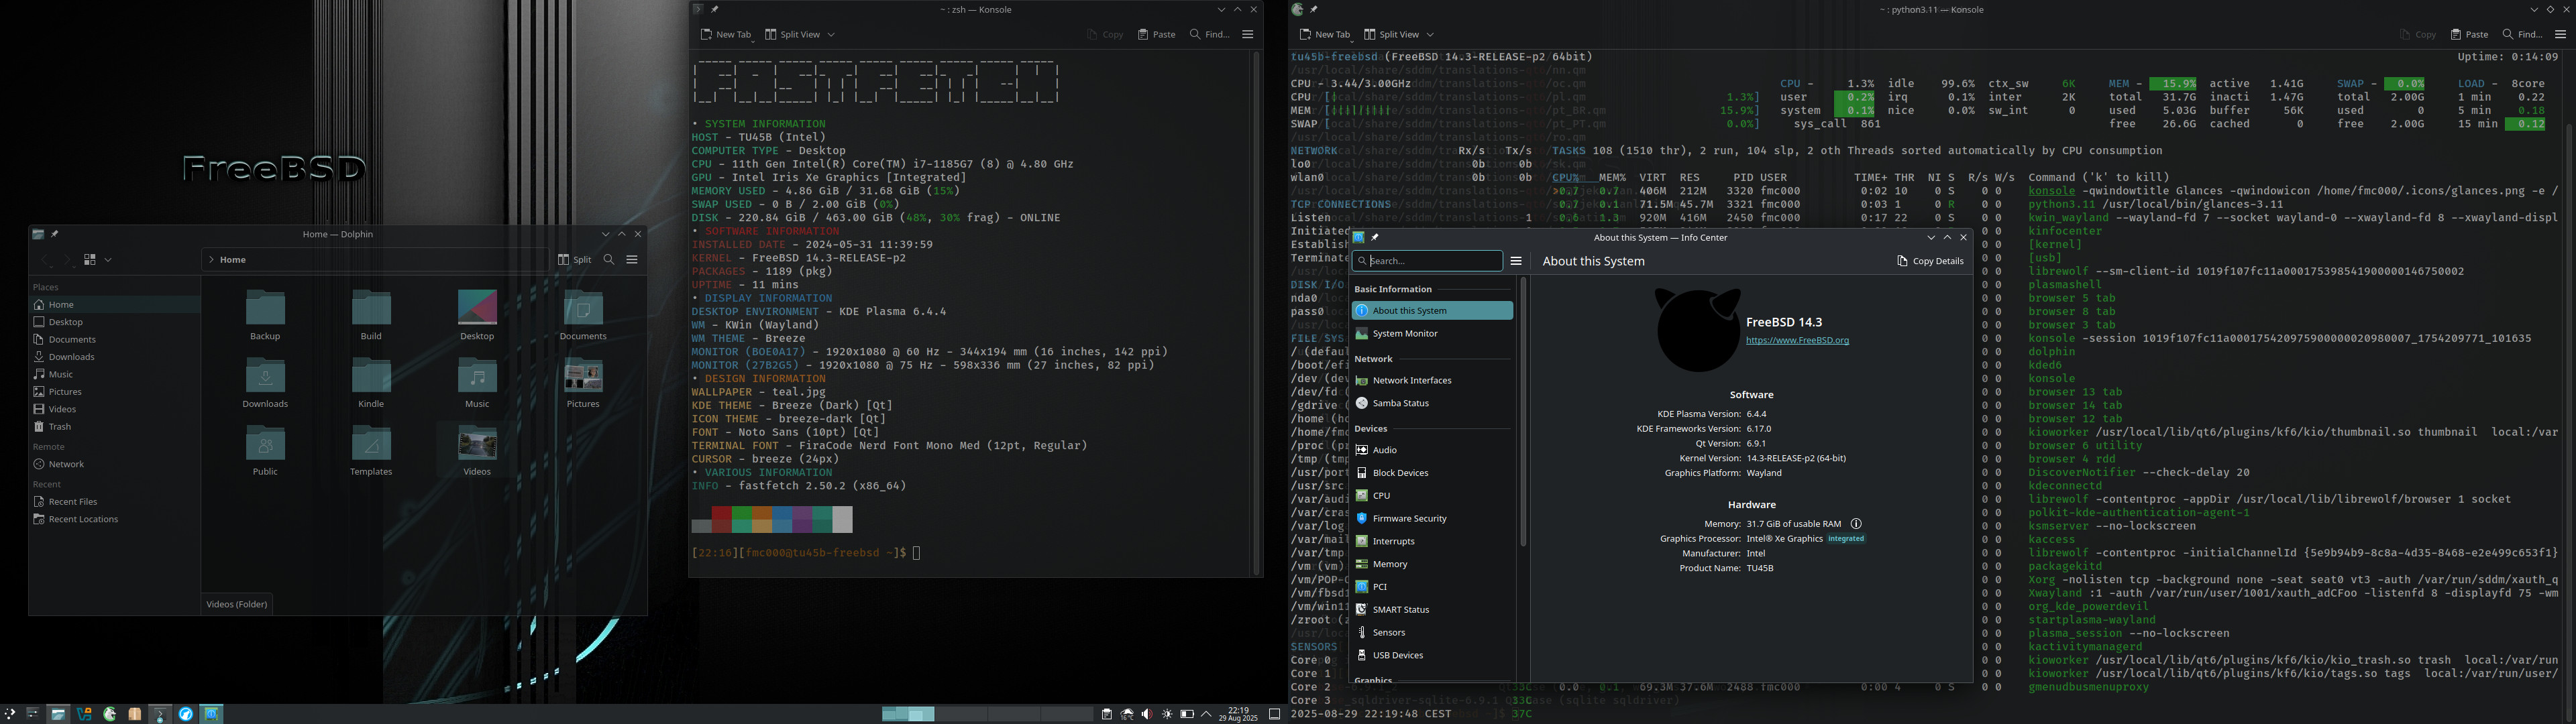This screenshot has height=724, width=2576.
Task: Click the volume icon in system tray
Action: [x=1147, y=714]
